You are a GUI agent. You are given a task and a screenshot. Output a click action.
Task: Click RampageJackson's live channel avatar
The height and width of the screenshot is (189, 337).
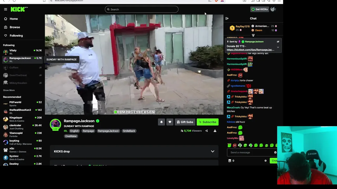coord(55,125)
